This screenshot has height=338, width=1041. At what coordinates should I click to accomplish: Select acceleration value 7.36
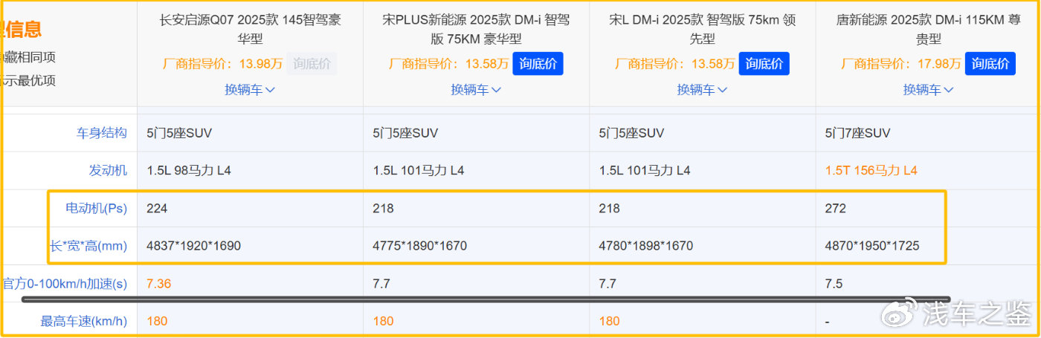159,284
